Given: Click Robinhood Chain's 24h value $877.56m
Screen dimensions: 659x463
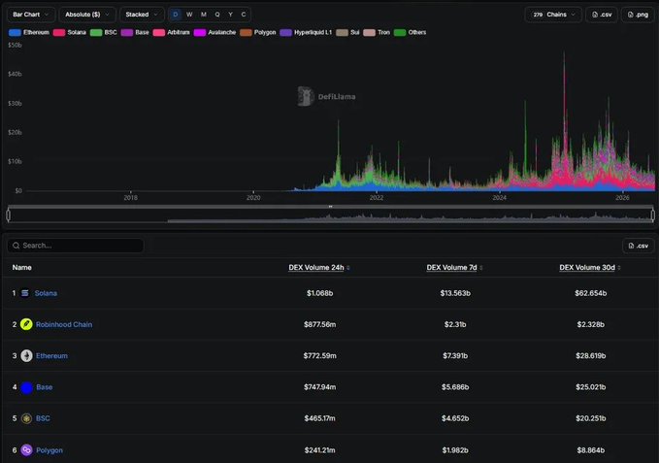Looking at the screenshot, I should [x=320, y=324].
